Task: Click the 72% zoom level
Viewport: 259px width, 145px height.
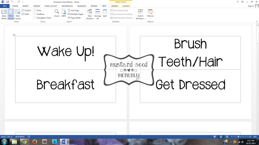Action: tap(255, 137)
